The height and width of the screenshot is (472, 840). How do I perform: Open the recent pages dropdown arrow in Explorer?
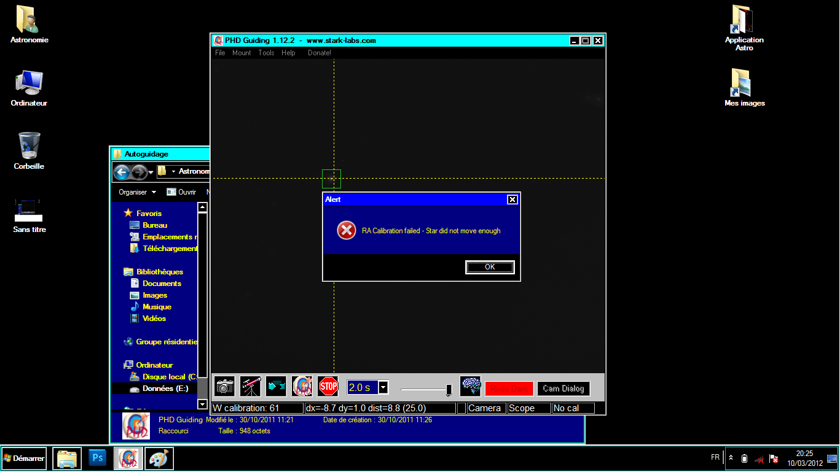tap(151, 172)
